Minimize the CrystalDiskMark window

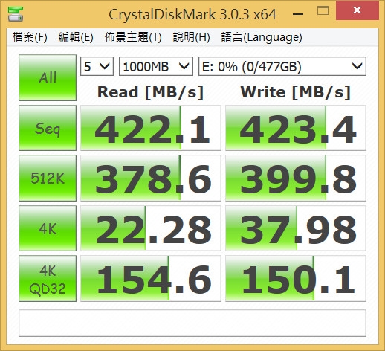298,13
